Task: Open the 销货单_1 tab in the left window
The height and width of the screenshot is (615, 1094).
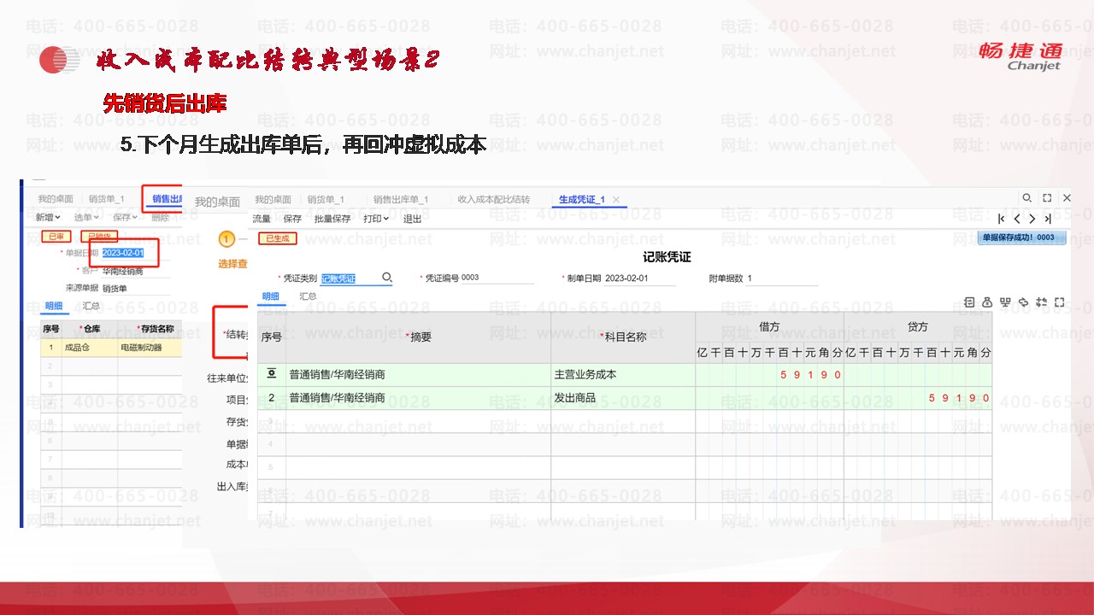Action: pyautogui.click(x=107, y=199)
